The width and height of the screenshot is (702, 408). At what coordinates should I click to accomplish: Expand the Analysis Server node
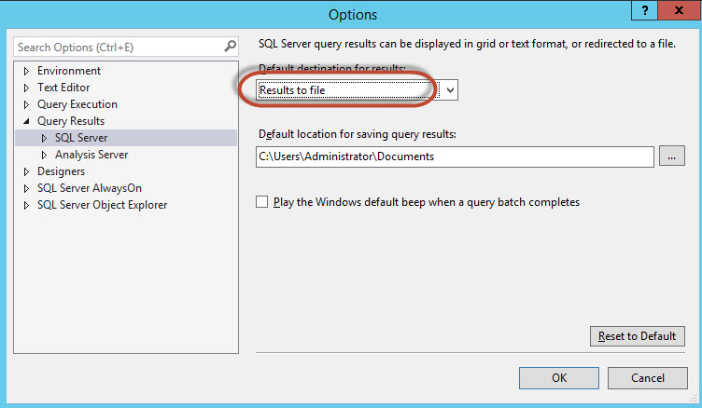click(x=44, y=155)
